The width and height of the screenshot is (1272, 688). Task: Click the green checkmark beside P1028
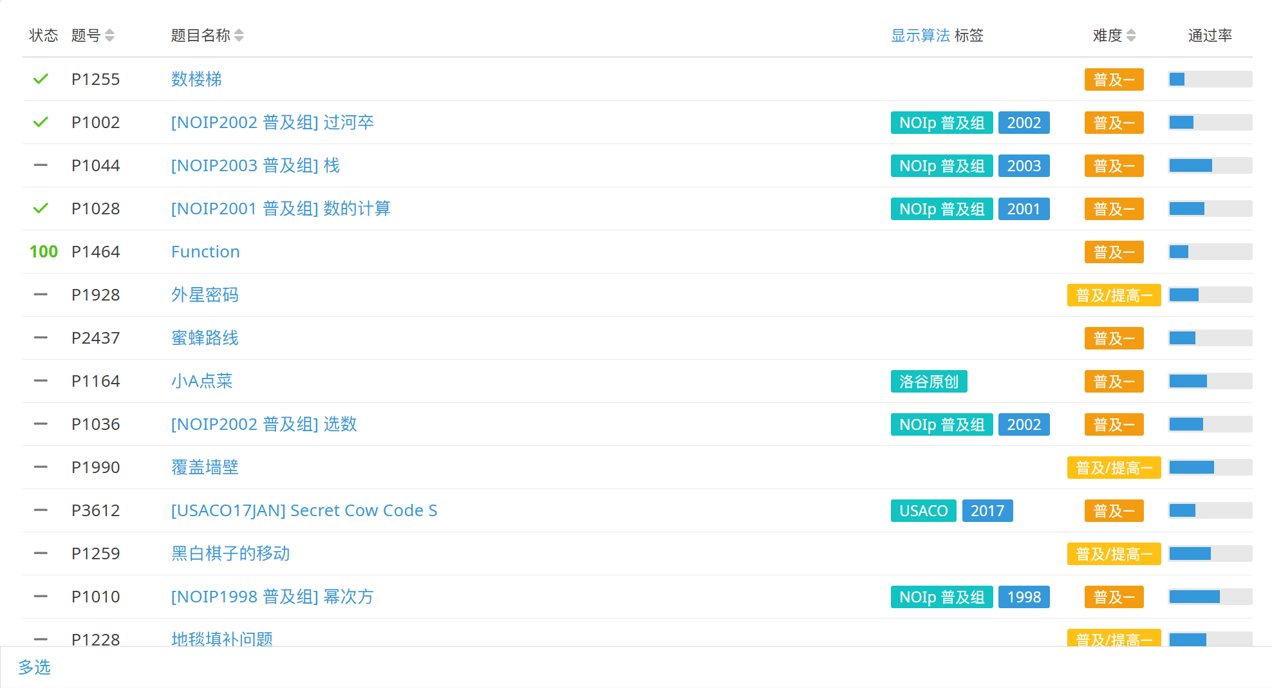tap(41, 209)
